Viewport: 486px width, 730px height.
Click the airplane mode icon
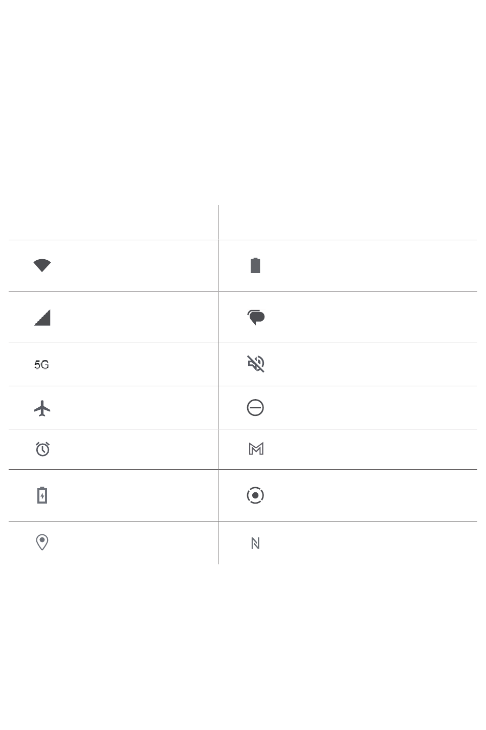pos(42,408)
